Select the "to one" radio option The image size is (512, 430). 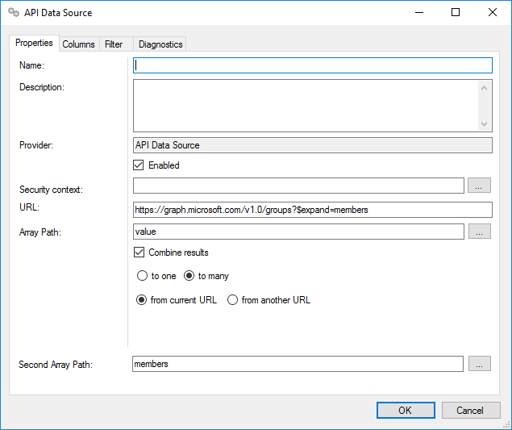pos(142,276)
